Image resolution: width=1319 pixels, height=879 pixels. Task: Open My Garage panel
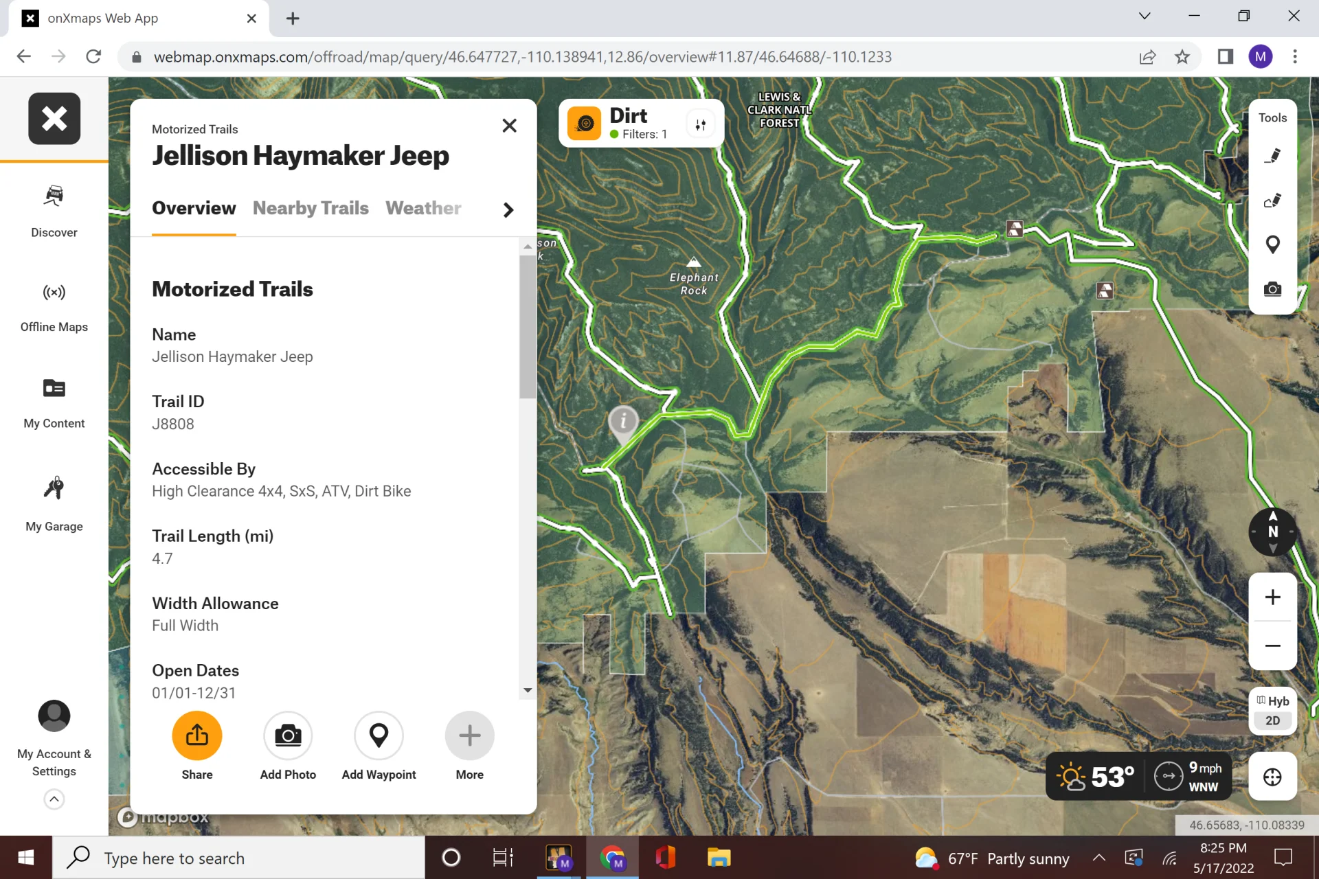click(54, 503)
